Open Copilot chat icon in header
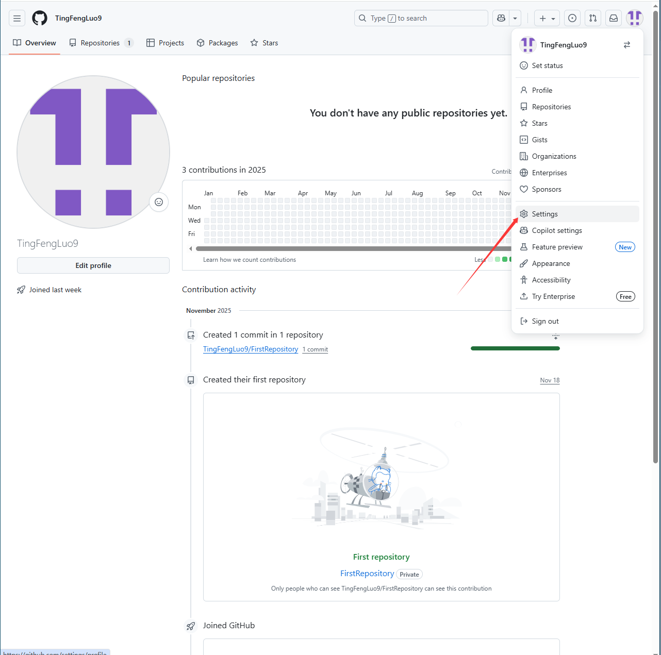This screenshot has width=661, height=655. [x=501, y=18]
